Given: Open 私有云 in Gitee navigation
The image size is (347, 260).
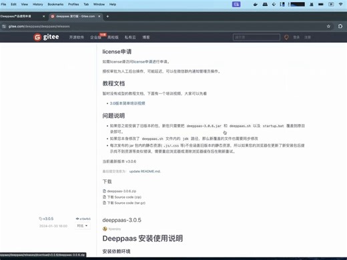Looking at the screenshot, I should point(130,37).
